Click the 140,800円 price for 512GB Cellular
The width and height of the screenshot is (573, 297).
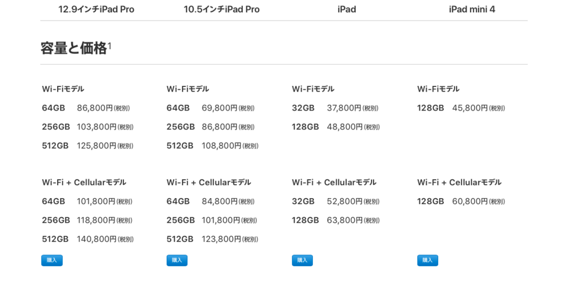click(96, 239)
